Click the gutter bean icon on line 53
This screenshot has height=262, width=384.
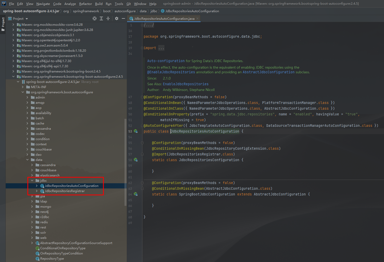click(136, 131)
